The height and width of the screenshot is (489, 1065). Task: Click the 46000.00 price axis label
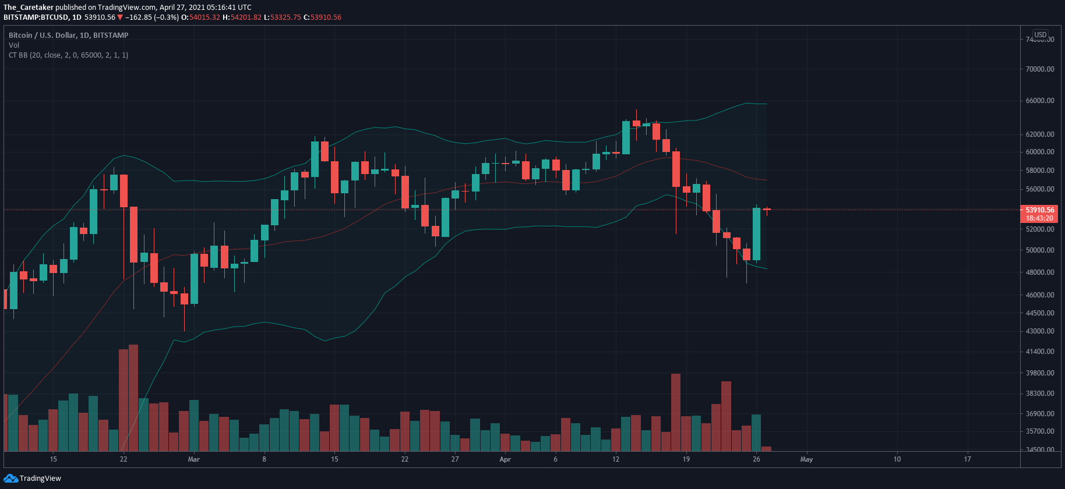tap(1040, 295)
